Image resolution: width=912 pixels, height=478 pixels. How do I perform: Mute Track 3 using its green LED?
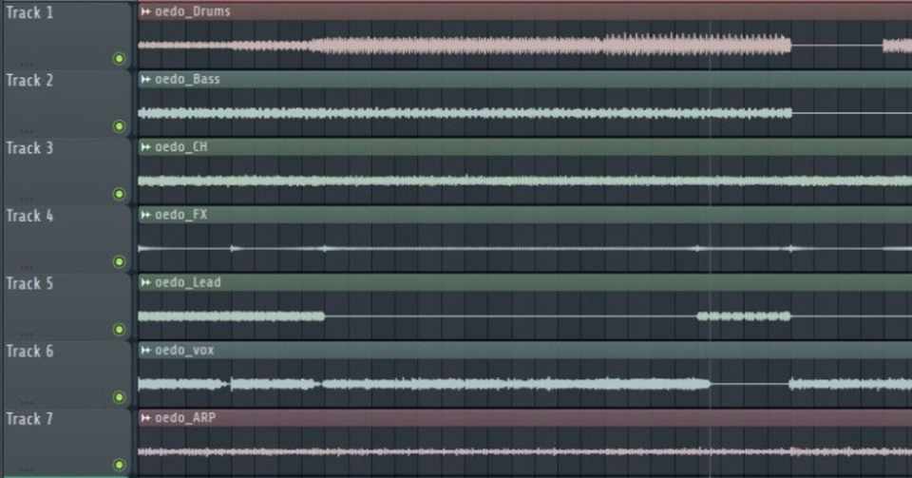(x=119, y=194)
